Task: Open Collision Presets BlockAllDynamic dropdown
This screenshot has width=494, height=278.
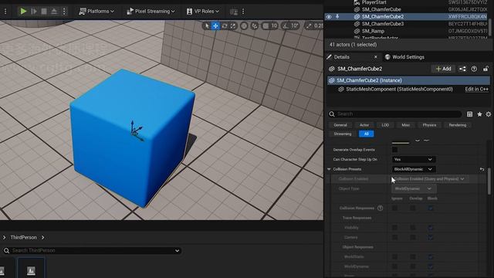Action: coord(414,169)
